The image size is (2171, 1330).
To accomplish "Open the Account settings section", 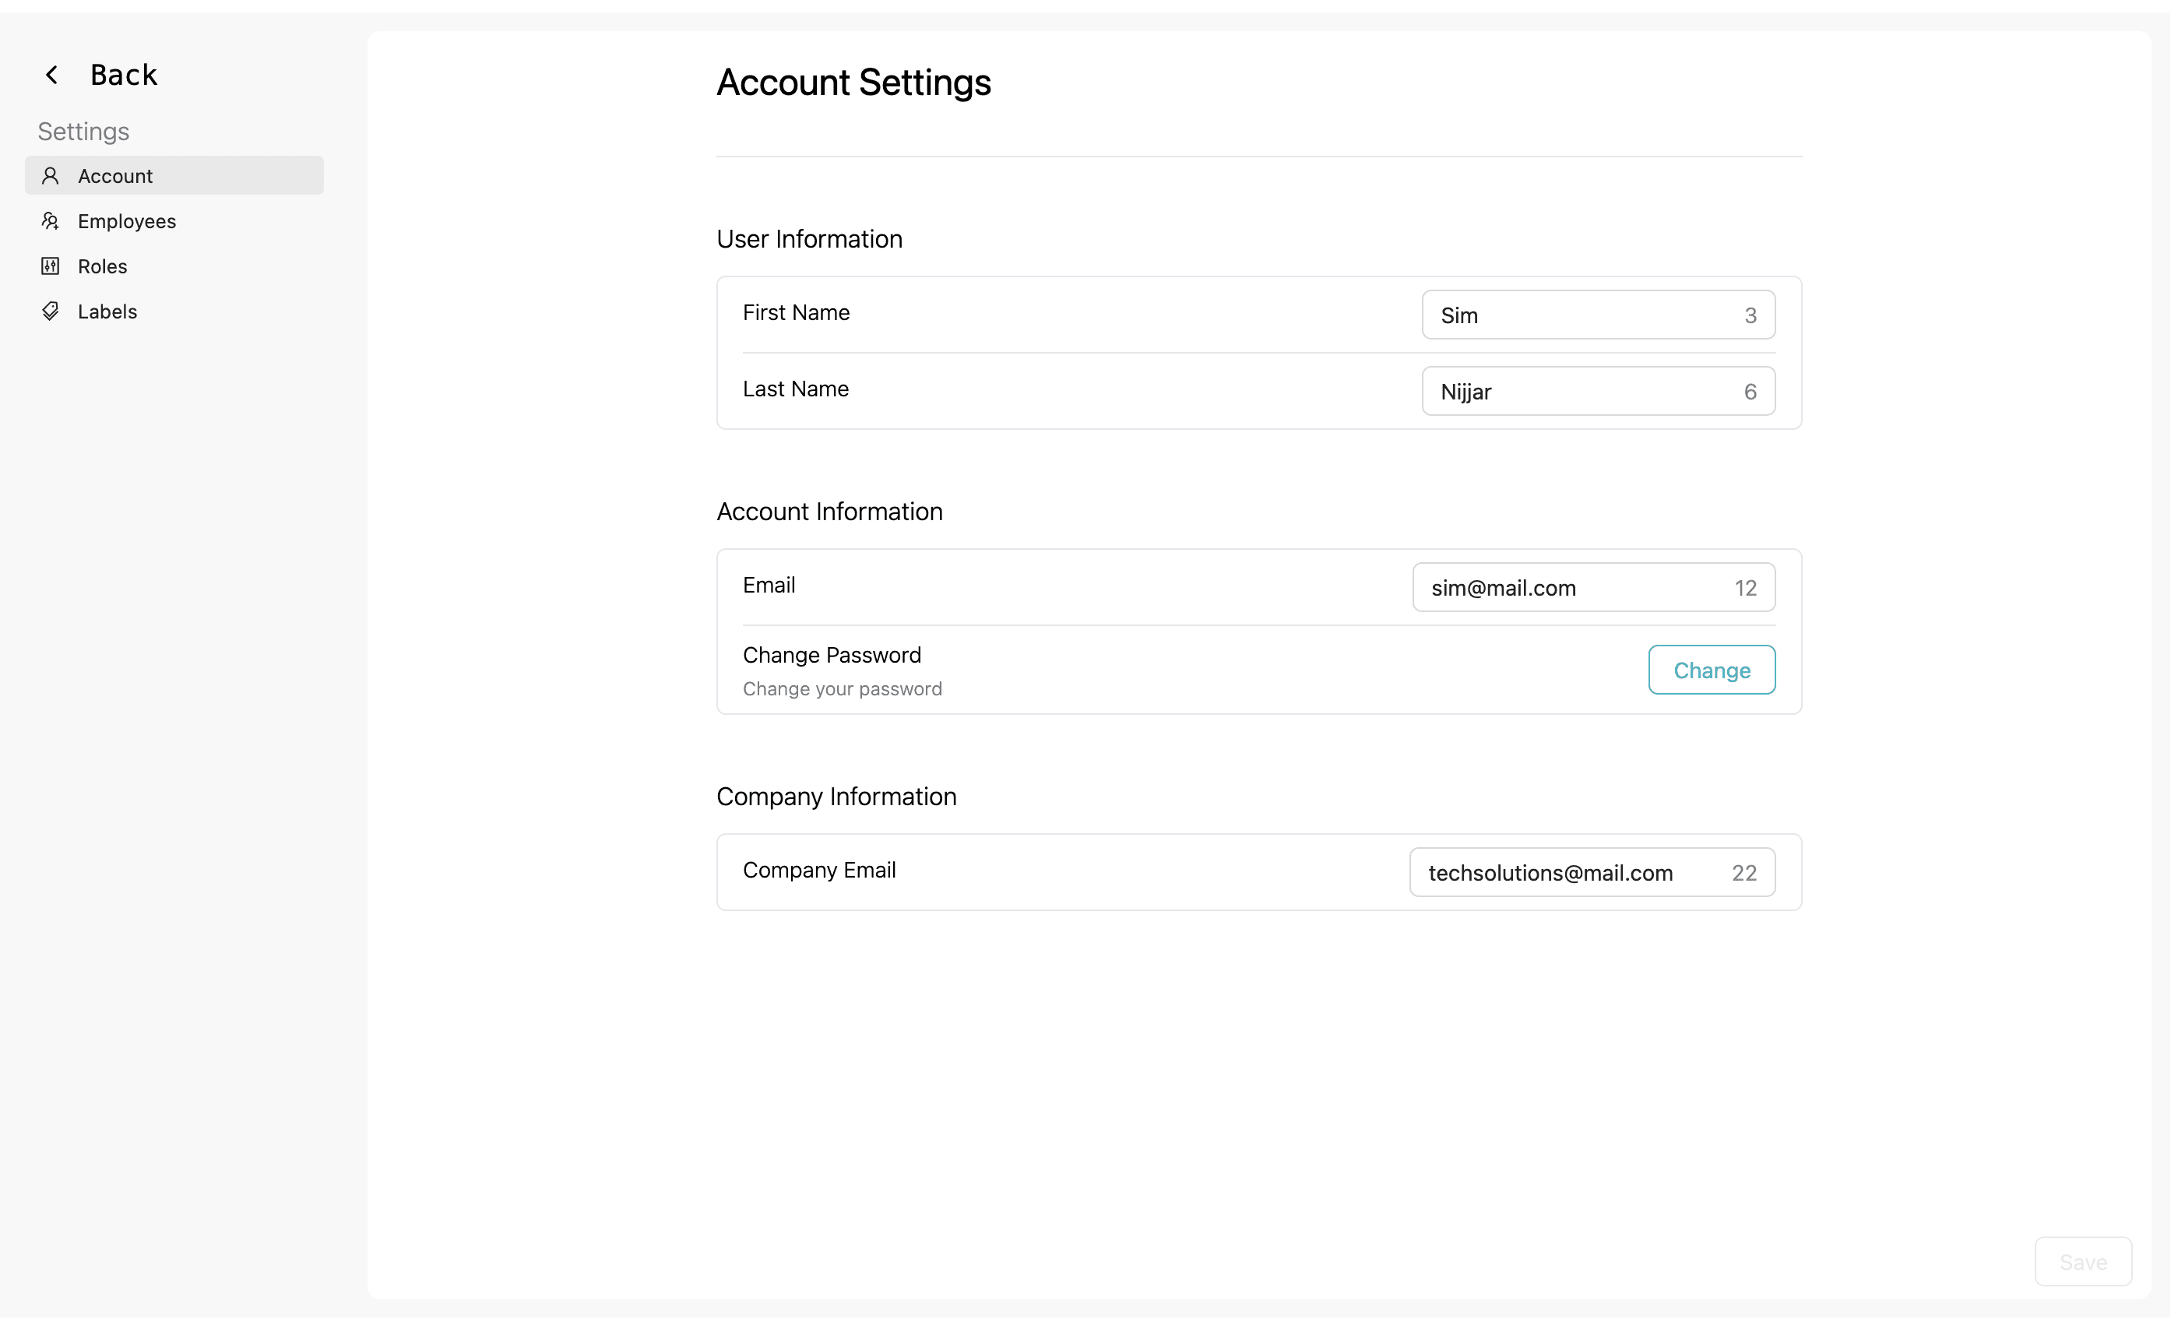I will click(x=174, y=176).
